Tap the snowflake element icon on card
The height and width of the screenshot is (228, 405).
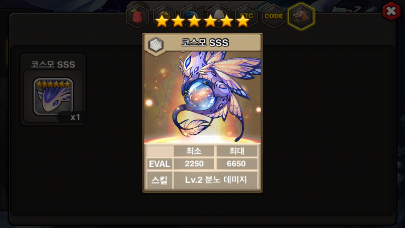(x=156, y=45)
